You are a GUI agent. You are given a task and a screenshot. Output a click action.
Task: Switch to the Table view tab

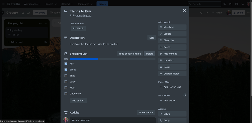coord(55,13)
